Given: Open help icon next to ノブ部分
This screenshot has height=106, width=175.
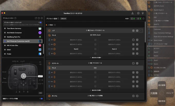Looking at the screenshot, I should pyautogui.click(x=55, y=25).
